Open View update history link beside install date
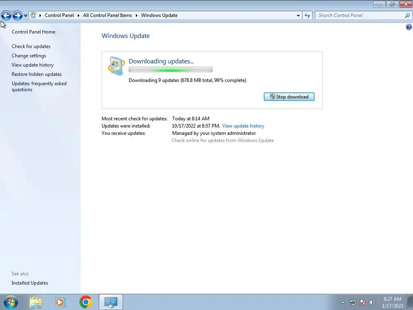 point(243,126)
